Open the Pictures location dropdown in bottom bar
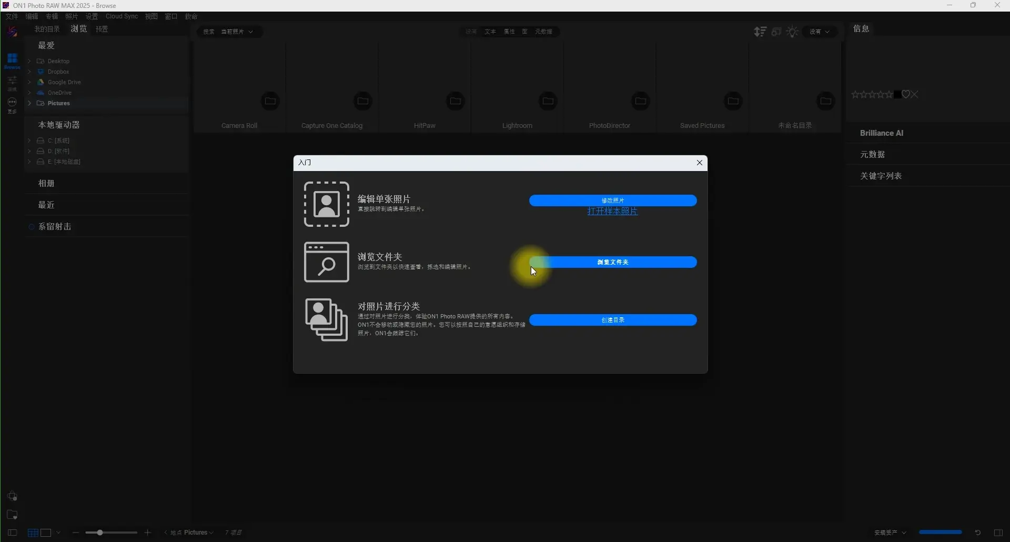This screenshot has height=542, width=1010. click(x=198, y=533)
